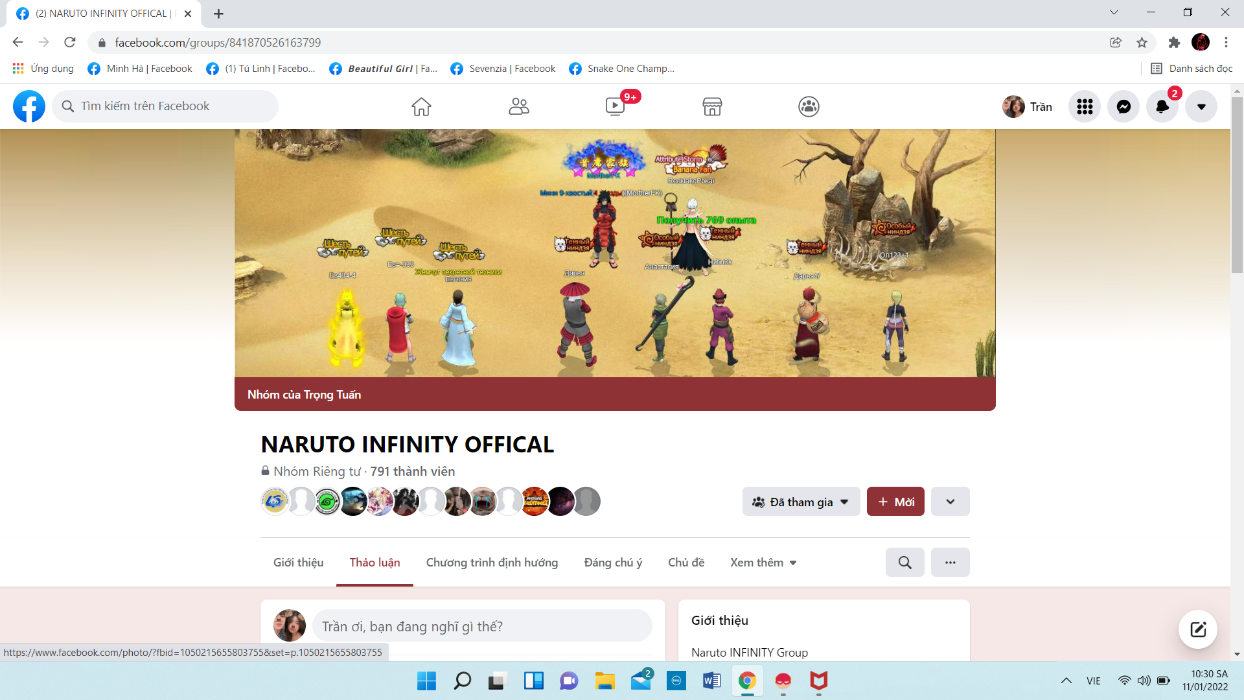Open the volume control in system tray
The image size is (1244, 700).
1144,681
